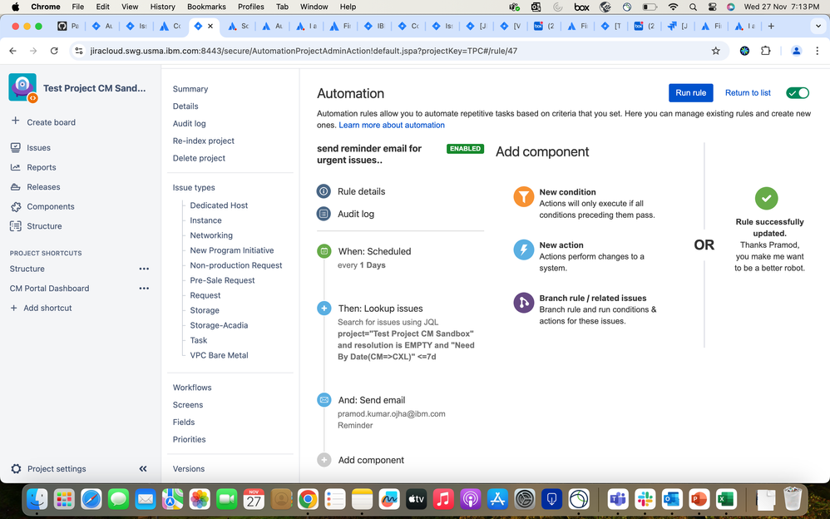This screenshot has height=519, width=830.
Task: Select Delete project
Action: click(199, 158)
